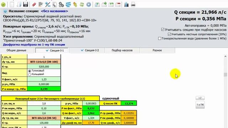Click the gray chain links icon

click(x=61, y=5)
